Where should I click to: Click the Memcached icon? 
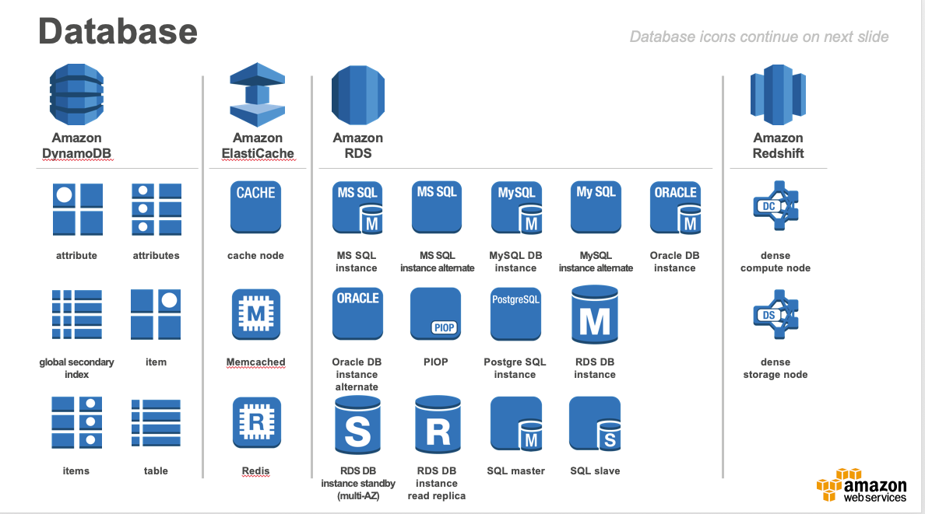256,314
